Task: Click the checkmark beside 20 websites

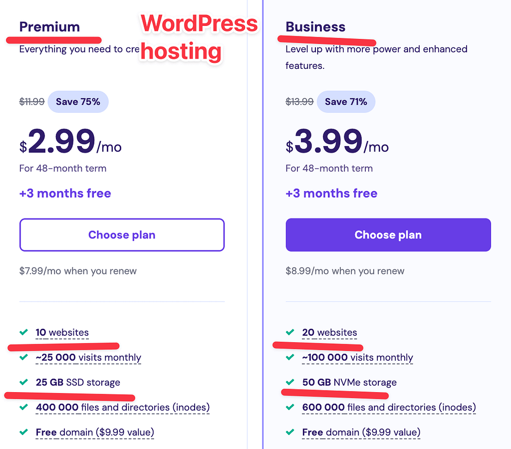Action: (x=289, y=333)
